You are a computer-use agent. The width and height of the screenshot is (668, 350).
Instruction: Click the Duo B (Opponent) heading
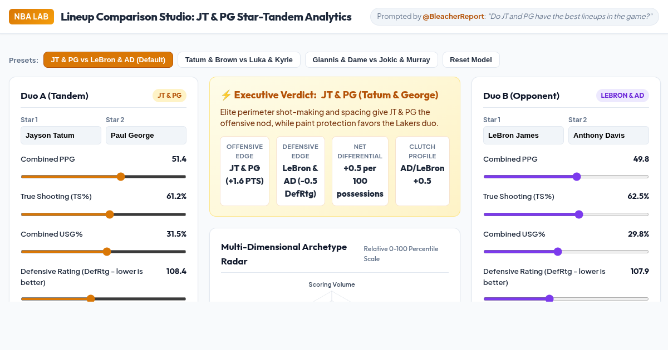(521, 96)
